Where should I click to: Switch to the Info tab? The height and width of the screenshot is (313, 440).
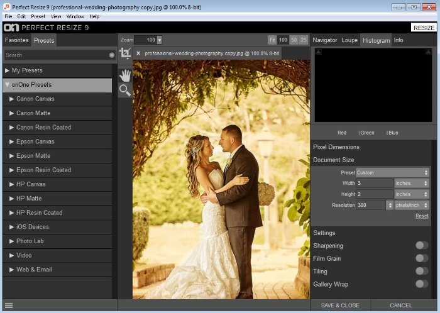(398, 40)
